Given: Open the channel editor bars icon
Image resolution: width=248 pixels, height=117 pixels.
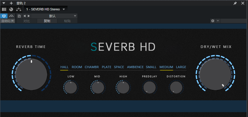Looking at the screenshot, I should [4, 9].
